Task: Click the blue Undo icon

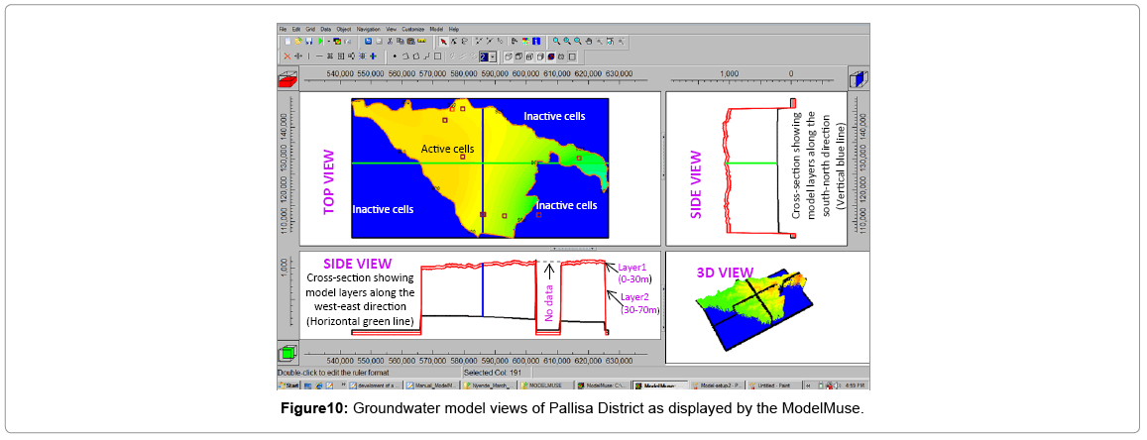Action: [x=368, y=42]
